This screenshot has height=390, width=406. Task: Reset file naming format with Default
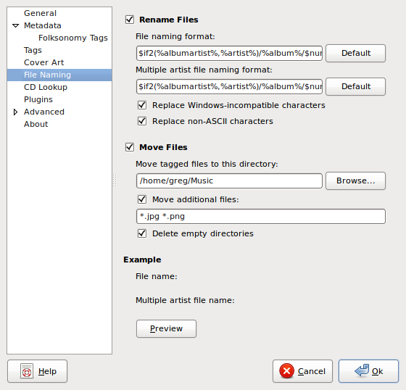click(355, 54)
